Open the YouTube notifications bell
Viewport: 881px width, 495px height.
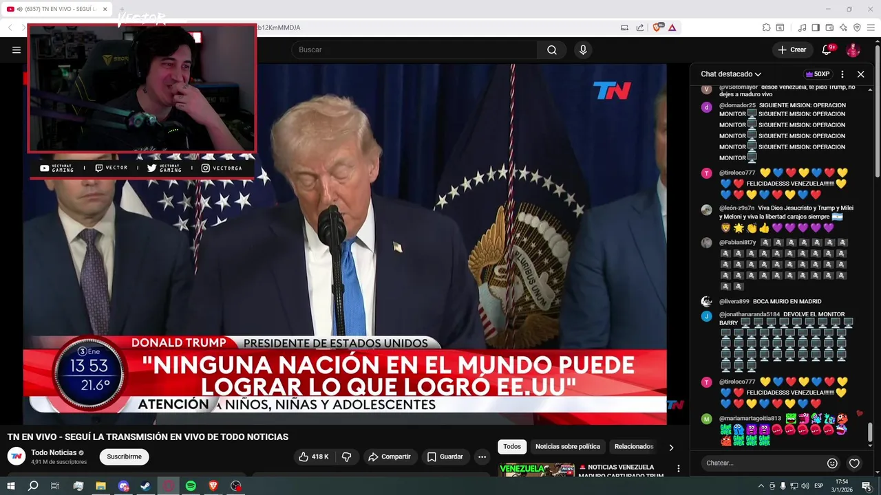pos(828,49)
